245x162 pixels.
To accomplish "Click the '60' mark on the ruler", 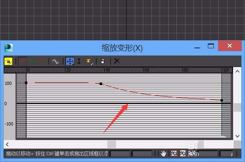I will tap(147, 70).
